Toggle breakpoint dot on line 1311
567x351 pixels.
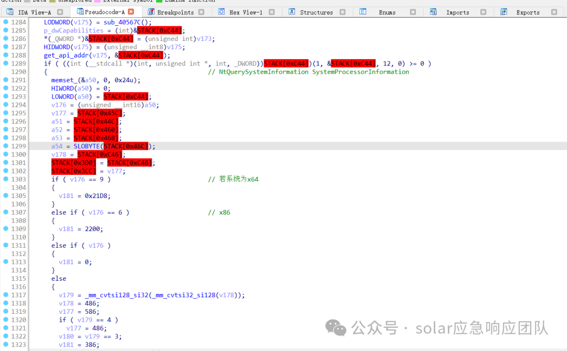[x=6, y=245]
